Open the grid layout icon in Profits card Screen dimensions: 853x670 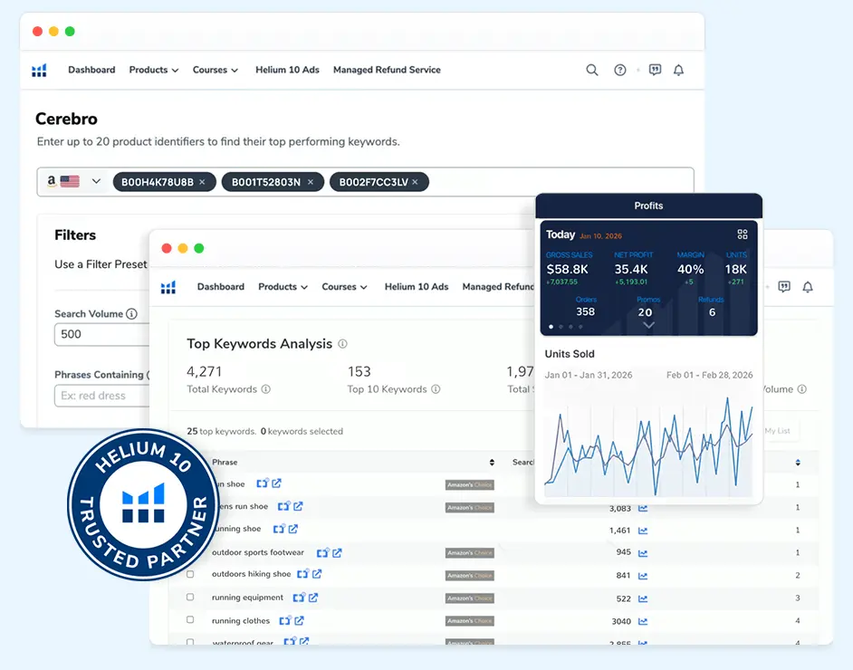pyautogui.click(x=743, y=234)
